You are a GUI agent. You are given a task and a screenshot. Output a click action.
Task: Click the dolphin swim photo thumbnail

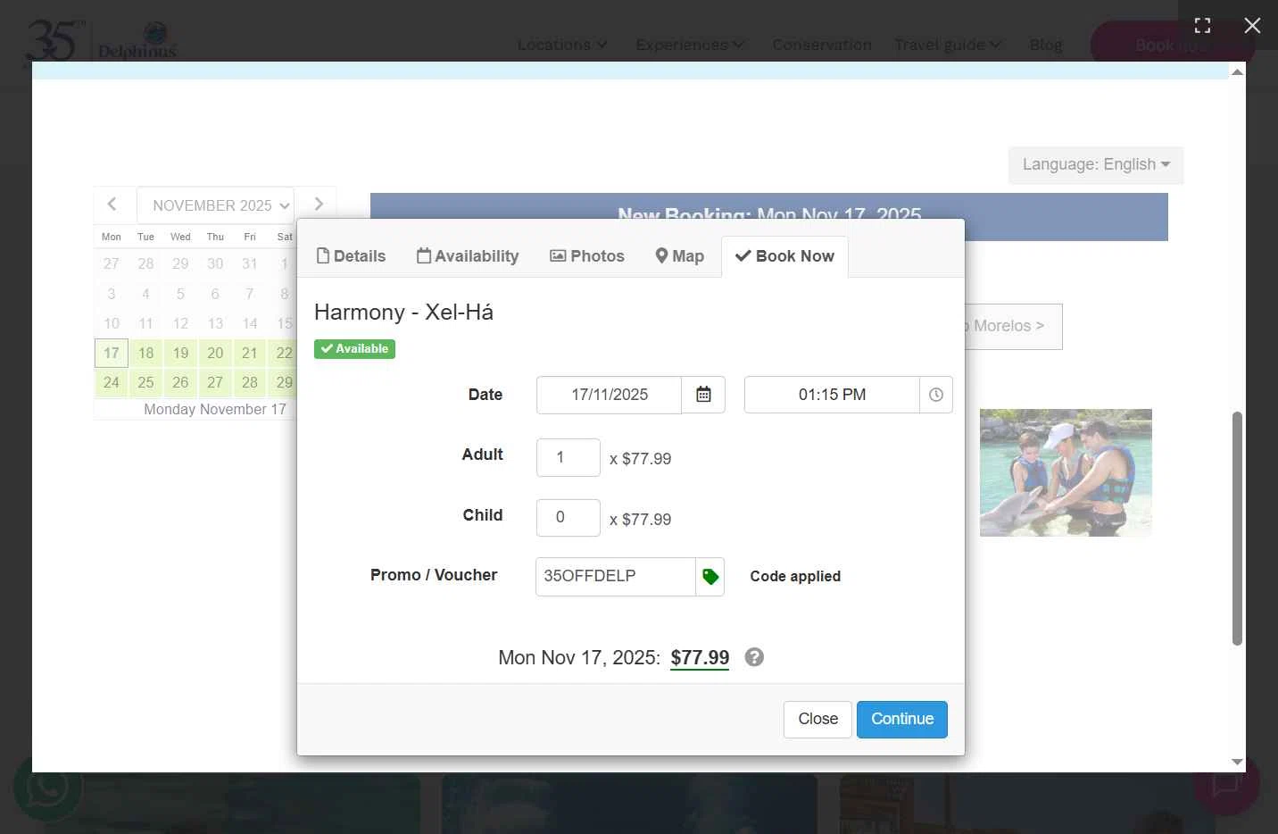pos(1066,472)
